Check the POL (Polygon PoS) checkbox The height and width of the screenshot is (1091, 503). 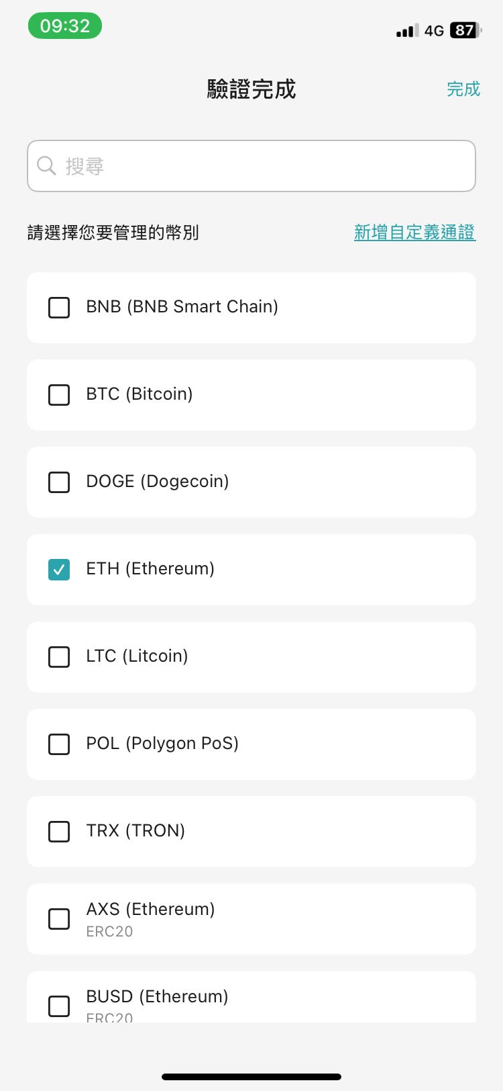point(59,744)
